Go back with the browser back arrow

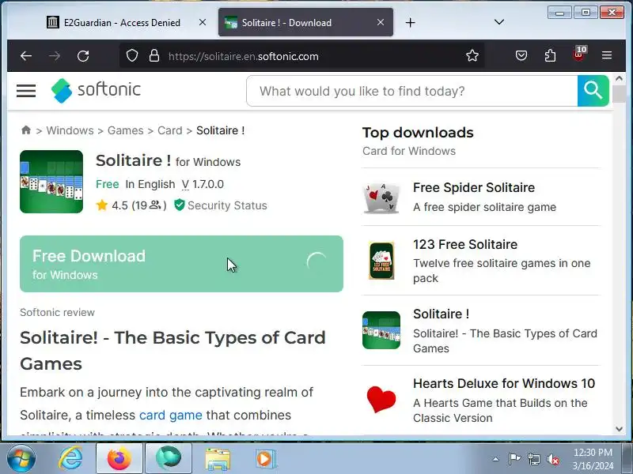pos(26,56)
